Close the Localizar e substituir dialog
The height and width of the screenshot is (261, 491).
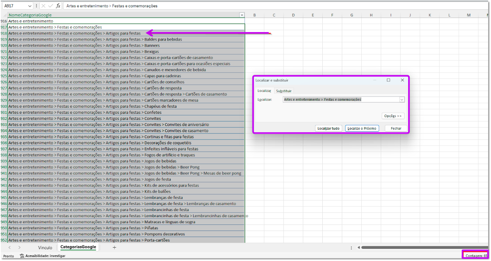402,80
